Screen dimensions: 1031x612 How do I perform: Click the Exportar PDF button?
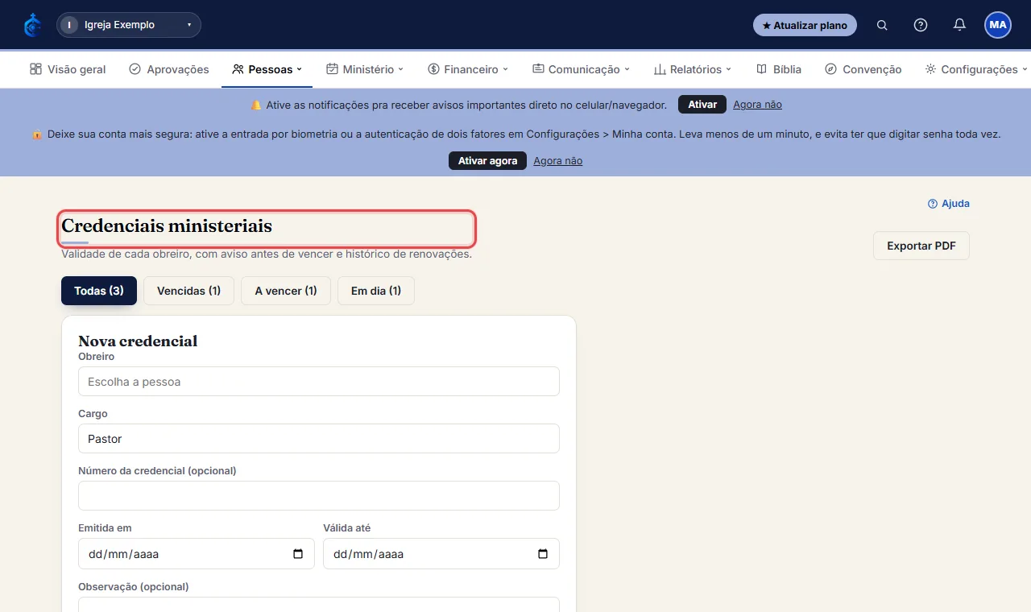(921, 246)
